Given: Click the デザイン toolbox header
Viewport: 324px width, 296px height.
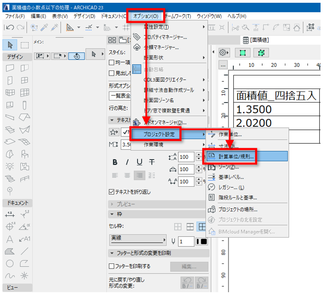Looking at the screenshot, I should coord(17,56).
